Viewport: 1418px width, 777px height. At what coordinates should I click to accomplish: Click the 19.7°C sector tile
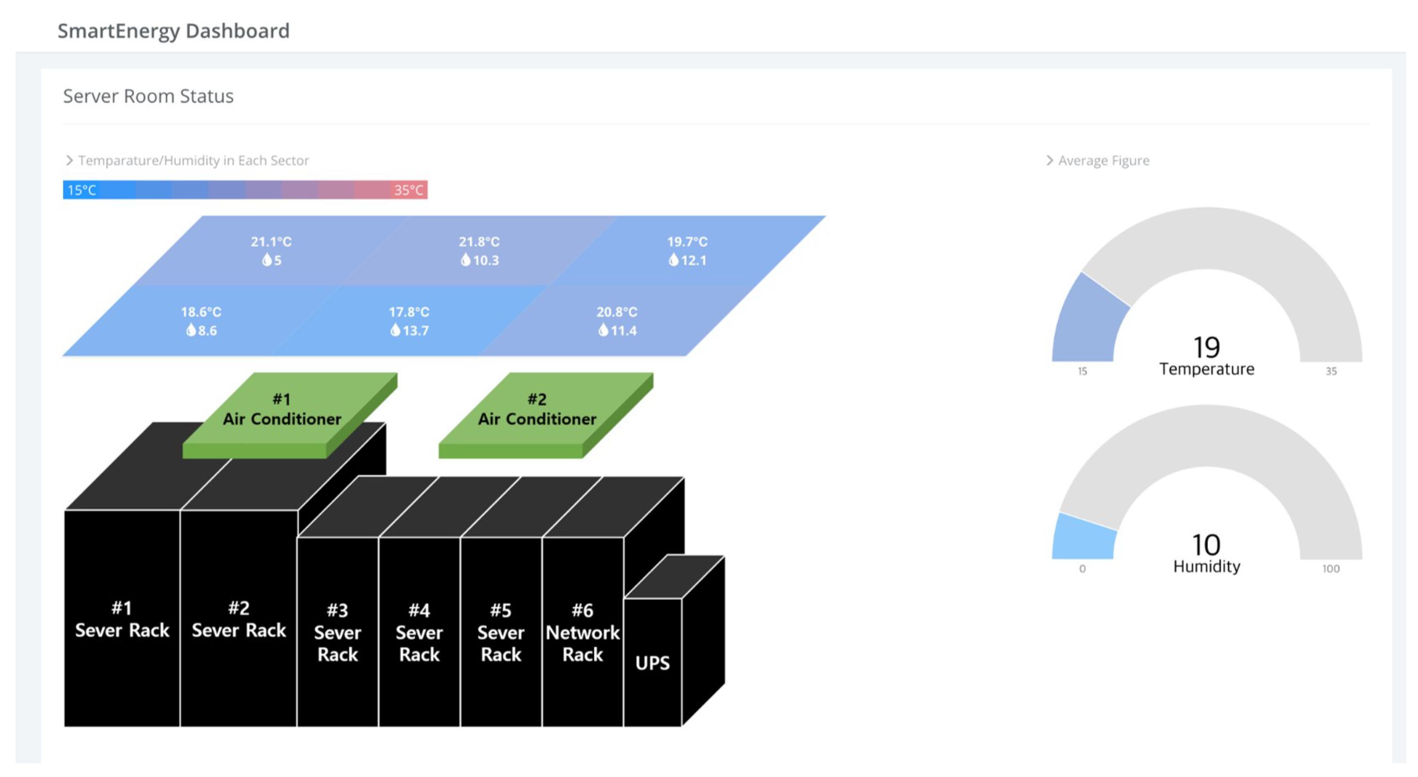[x=687, y=250]
